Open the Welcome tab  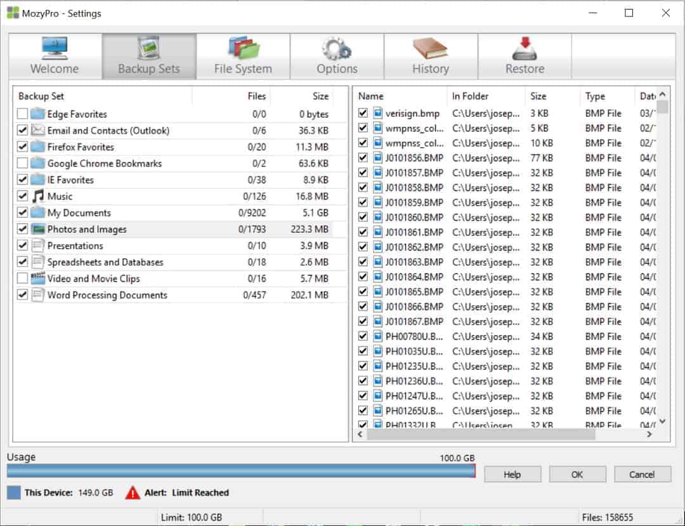click(55, 56)
